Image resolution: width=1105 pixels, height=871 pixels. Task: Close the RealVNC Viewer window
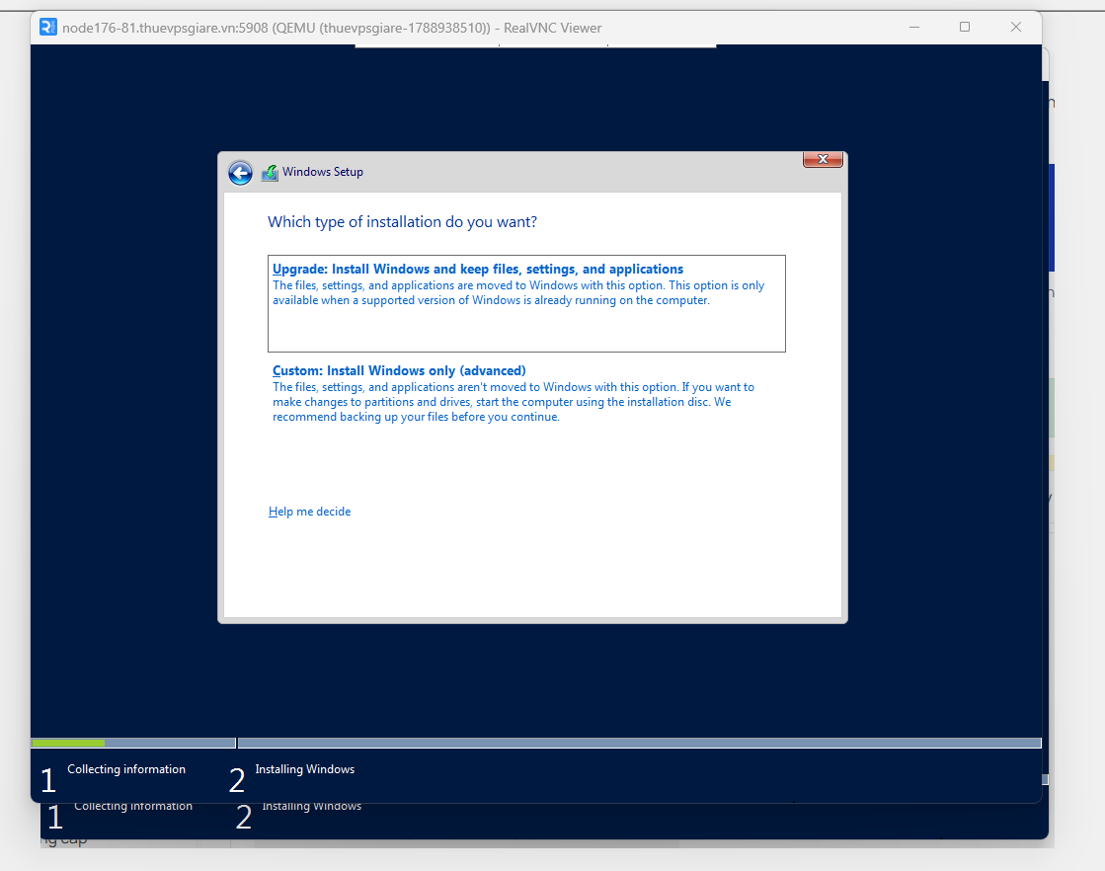1015,28
